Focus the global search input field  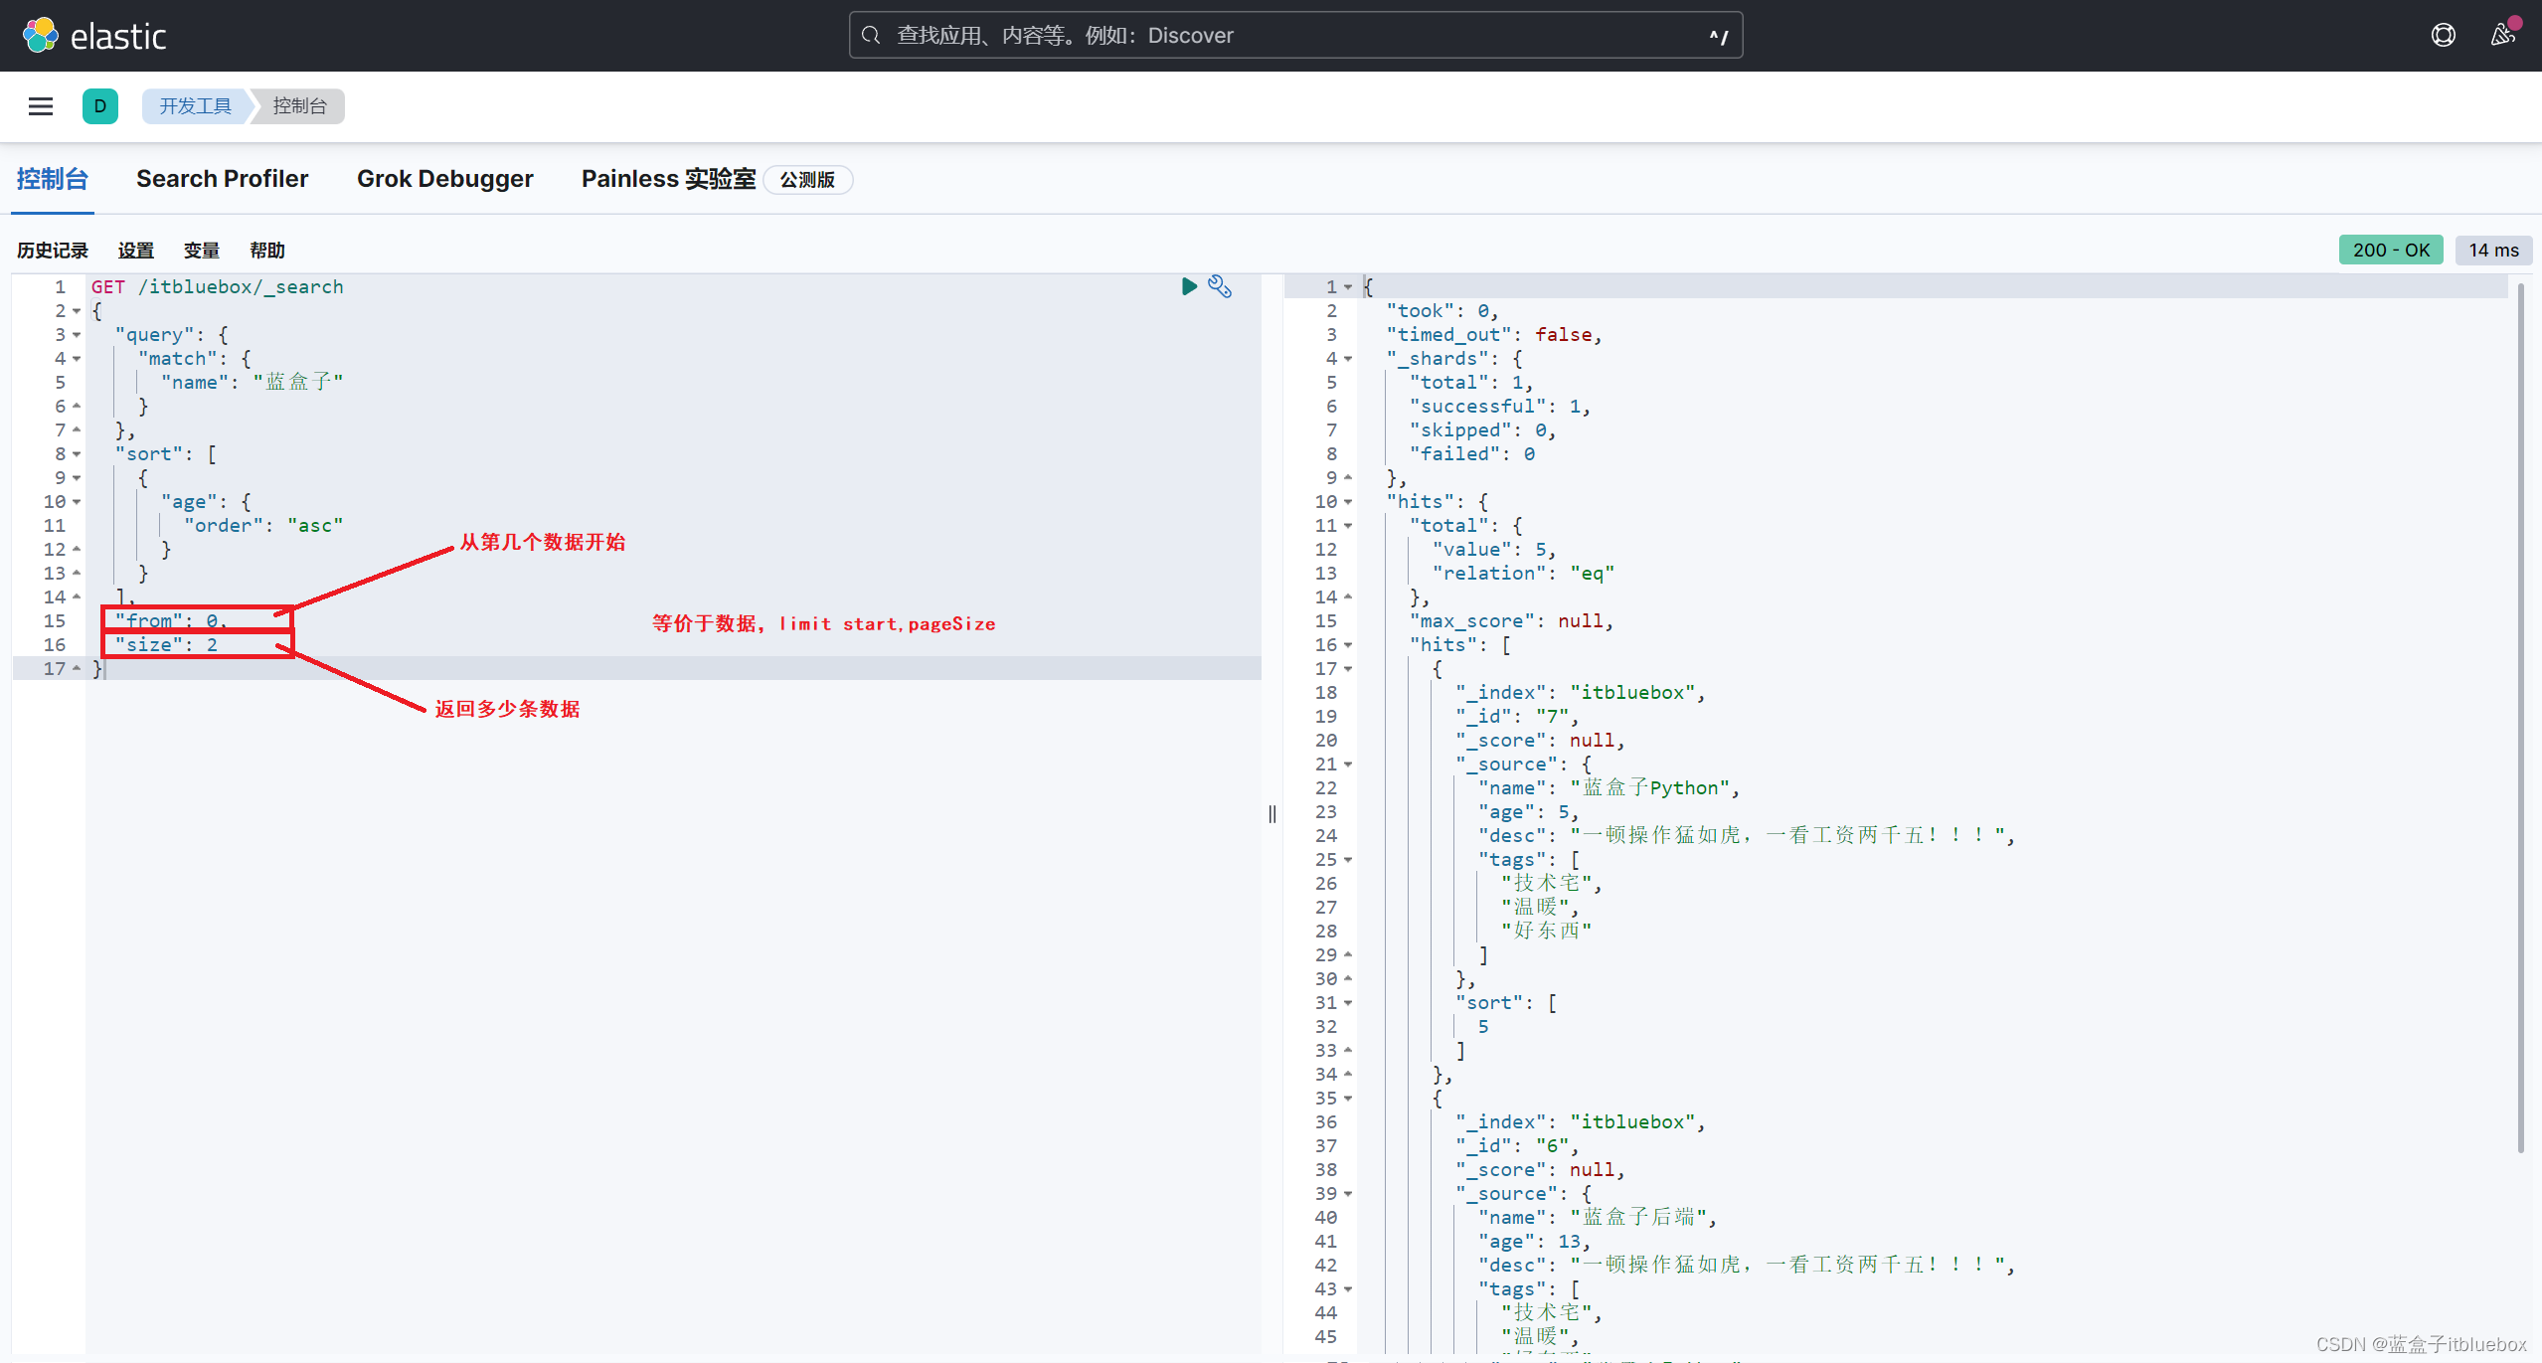pyautogui.click(x=1292, y=36)
